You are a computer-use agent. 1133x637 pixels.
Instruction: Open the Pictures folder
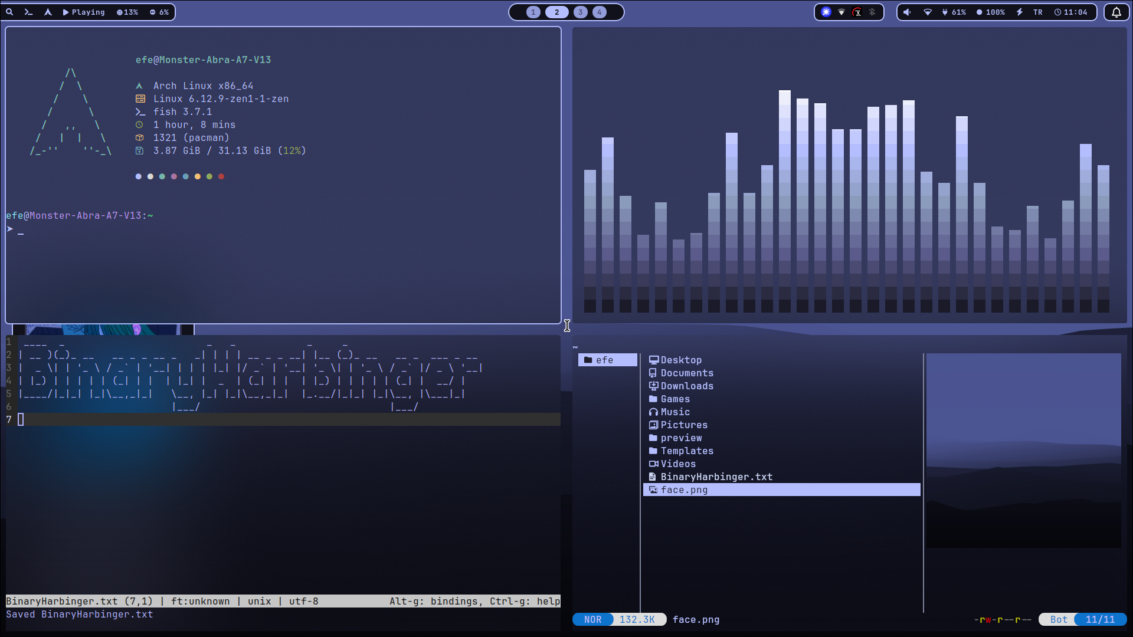coord(678,425)
